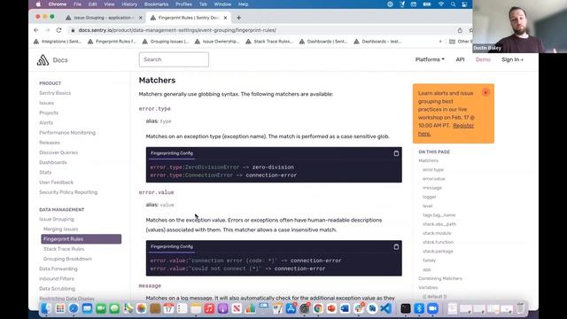Open the History menu

pyautogui.click(x=129, y=4)
